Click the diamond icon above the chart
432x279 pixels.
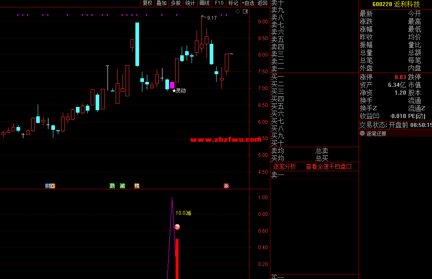pyautogui.click(x=238, y=11)
